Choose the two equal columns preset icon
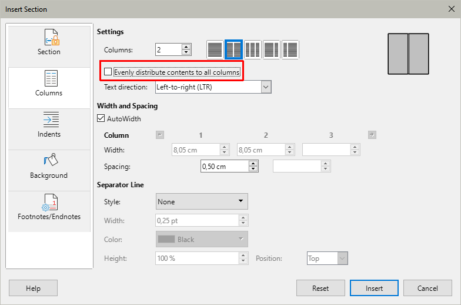461x305 pixels. click(234, 49)
